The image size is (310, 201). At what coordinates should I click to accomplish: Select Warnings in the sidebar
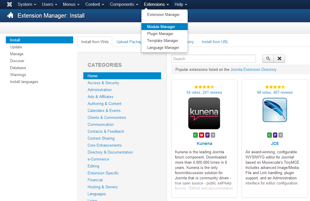point(18,75)
